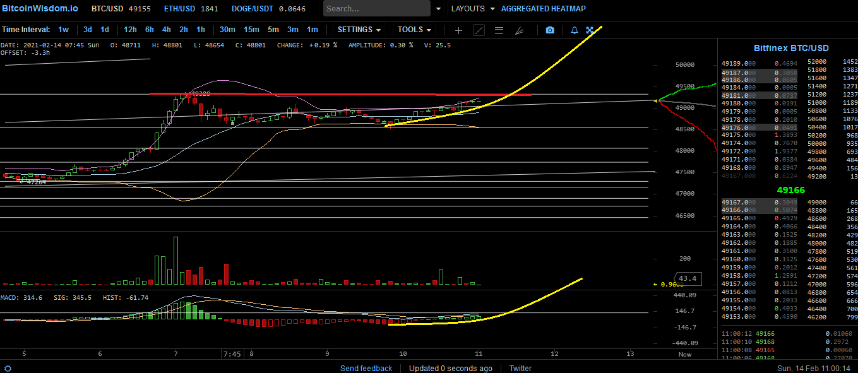Select the active 5m interval
Viewport: 858px width, 373px height.
[273, 30]
